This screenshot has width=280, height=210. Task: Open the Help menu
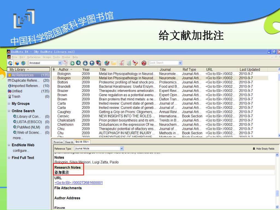pos(75,57)
